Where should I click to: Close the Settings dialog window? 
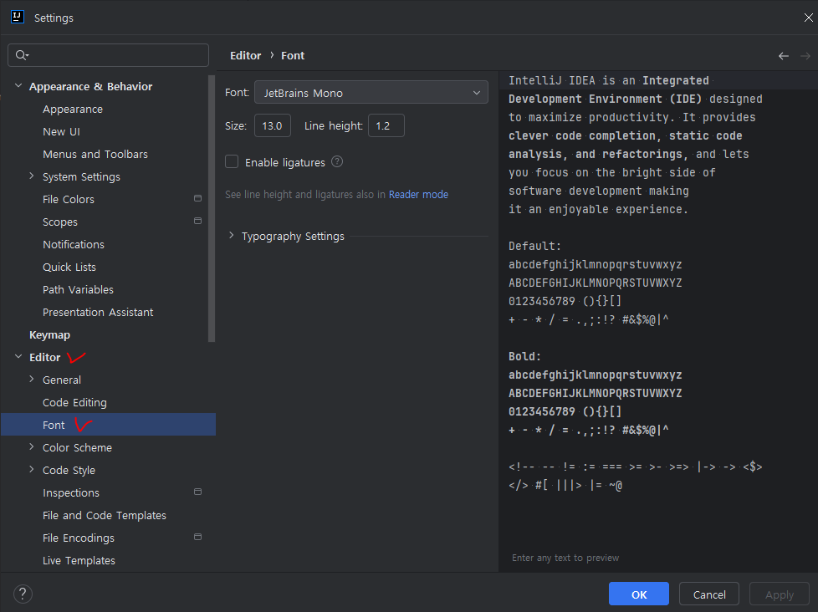point(808,18)
